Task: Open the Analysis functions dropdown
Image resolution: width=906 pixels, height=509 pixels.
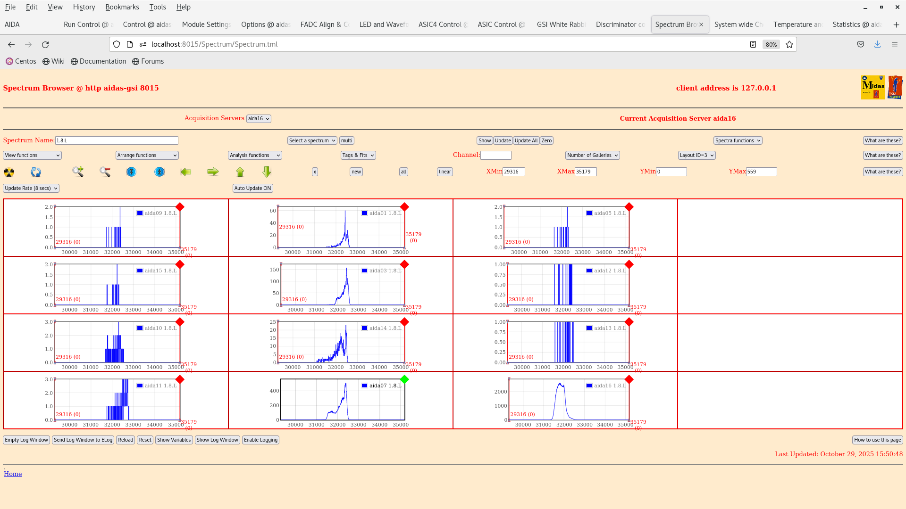Action: (254, 155)
